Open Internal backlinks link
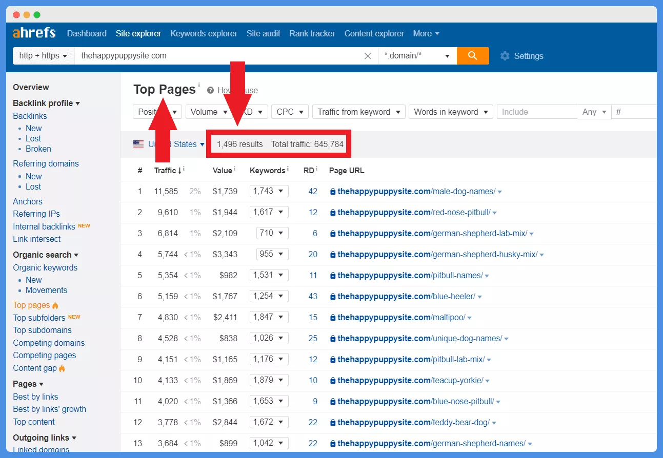 click(x=44, y=226)
